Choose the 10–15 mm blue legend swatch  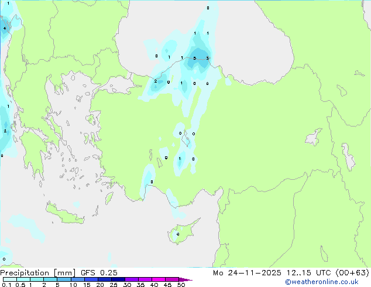point(77,279)
